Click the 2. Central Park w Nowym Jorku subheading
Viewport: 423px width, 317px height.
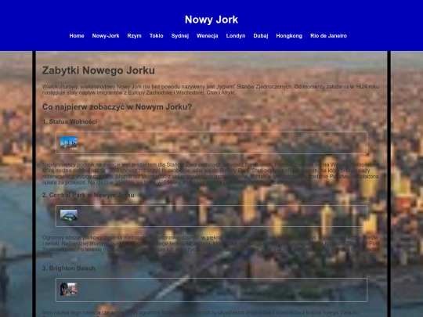(x=89, y=195)
